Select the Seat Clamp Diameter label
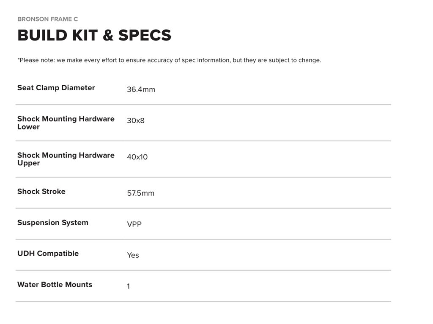Screen dimensions: 433x324 (56, 88)
